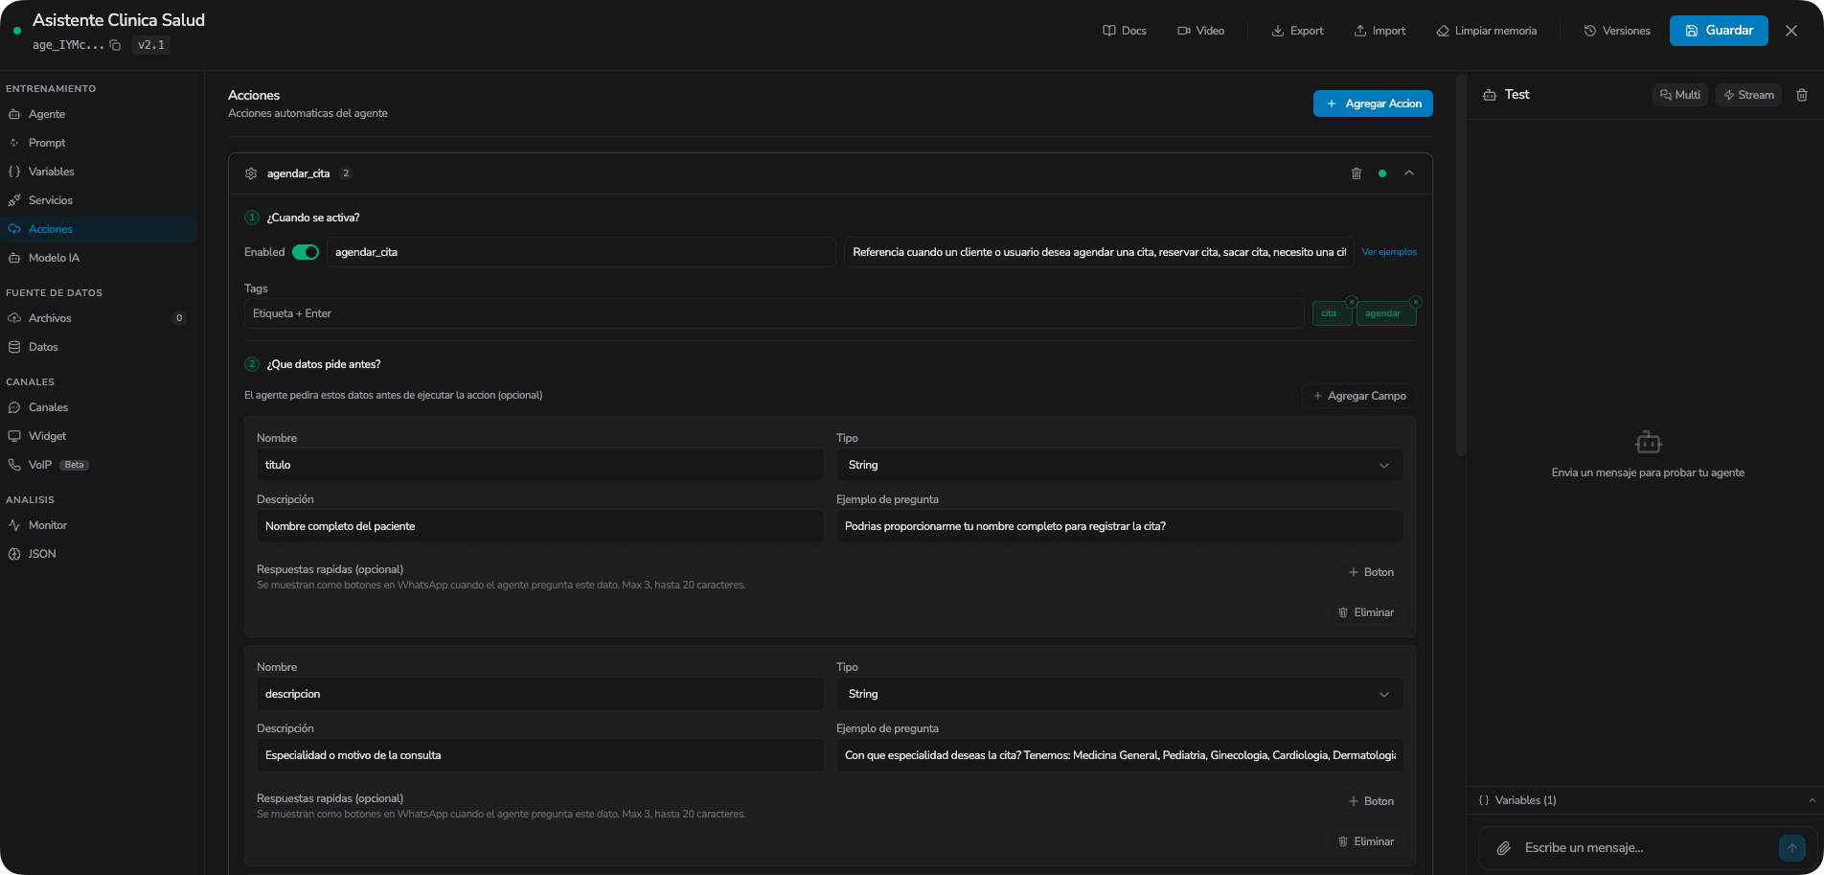This screenshot has width=1824, height=875.
Task: Open Archivos data source
Action: coord(100,318)
